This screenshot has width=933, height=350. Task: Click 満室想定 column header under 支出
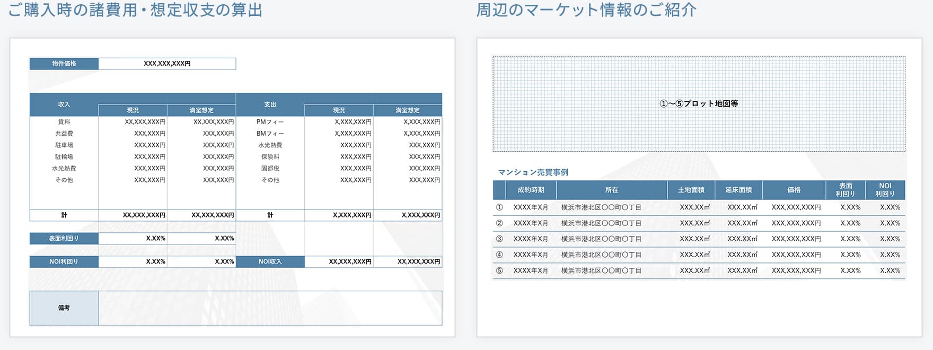[408, 110]
